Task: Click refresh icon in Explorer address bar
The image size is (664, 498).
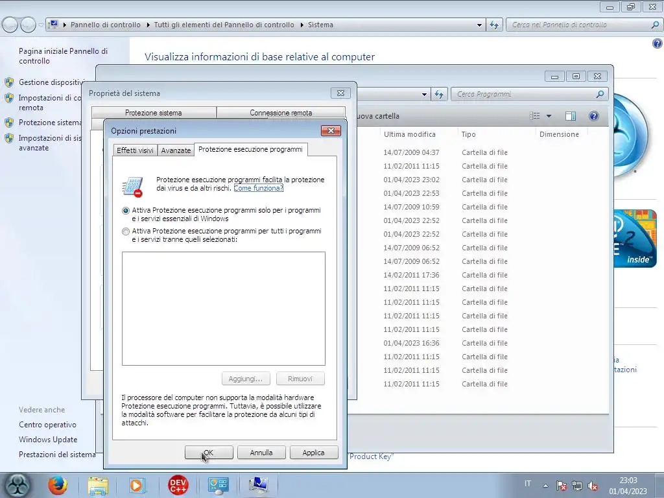Action: click(439, 95)
